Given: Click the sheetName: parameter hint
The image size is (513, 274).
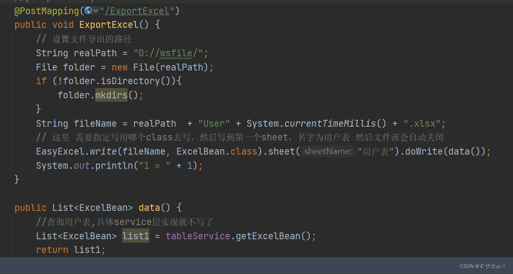Looking at the screenshot, I should click(x=328, y=151).
